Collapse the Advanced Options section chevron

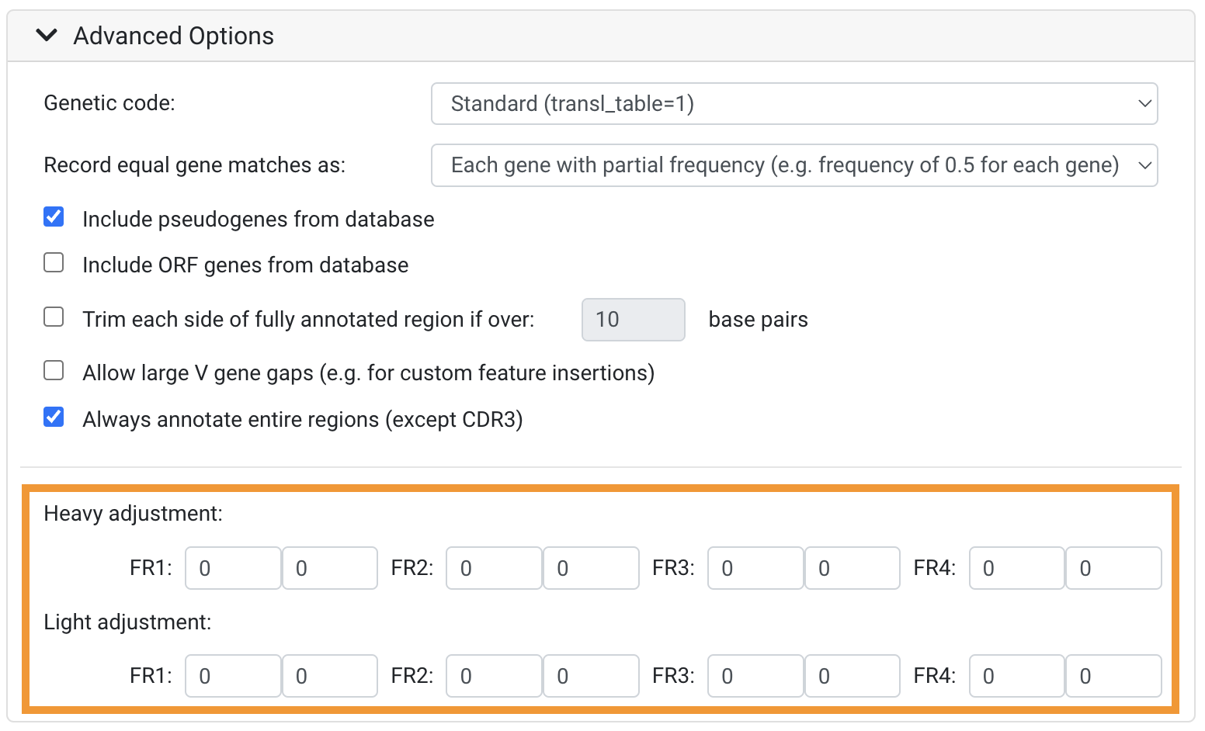coord(47,36)
